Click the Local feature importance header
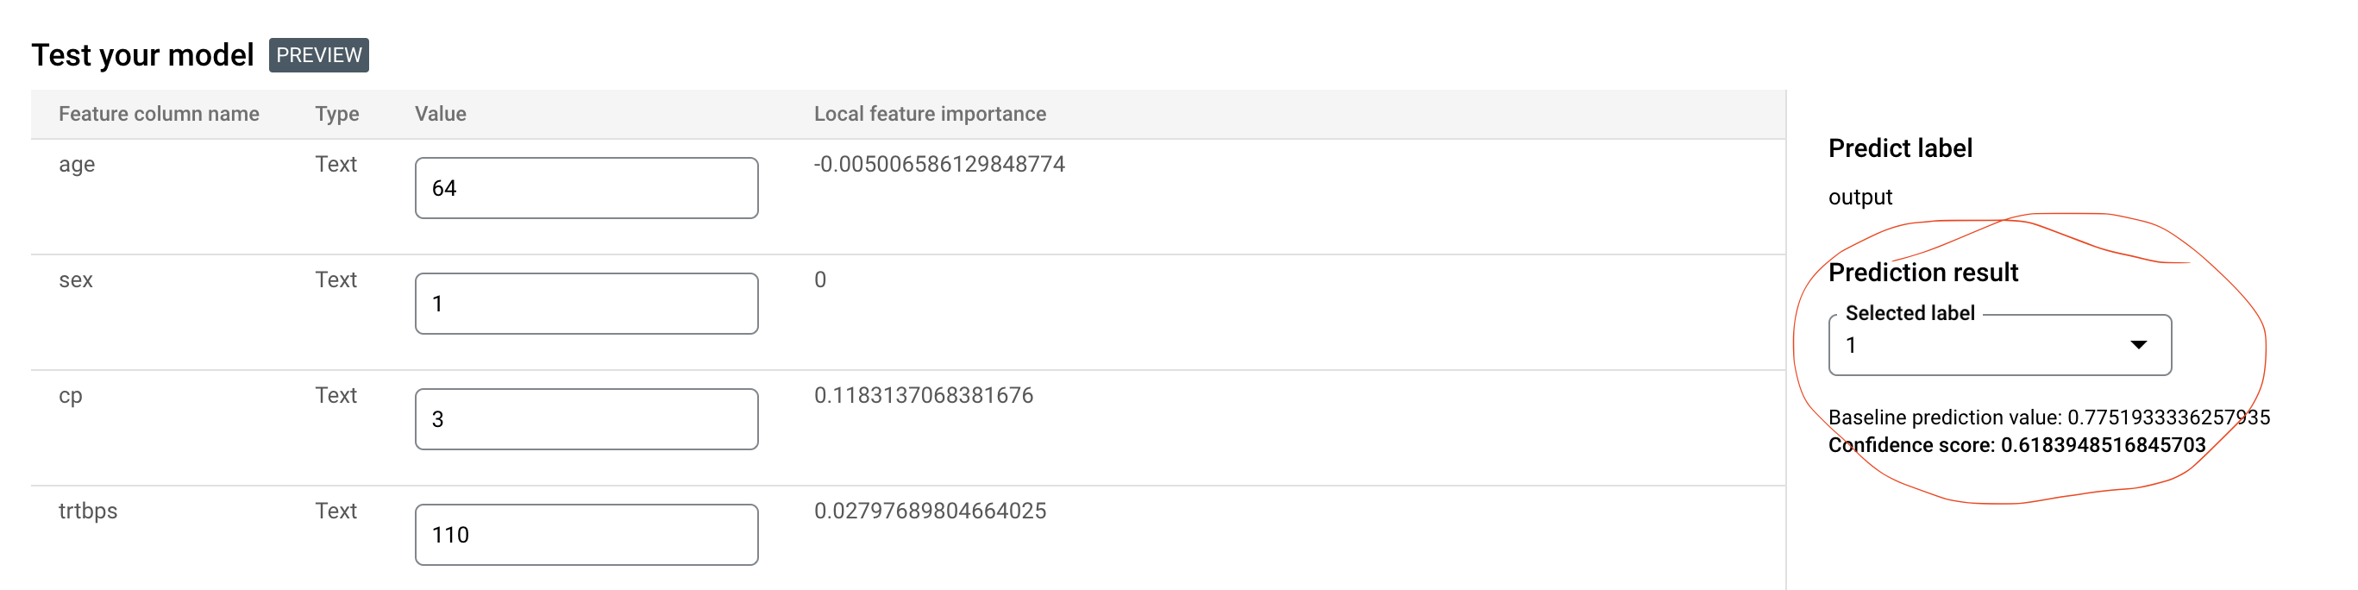This screenshot has width=2358, height=590. pyautogui.click(x=929, y=114)
